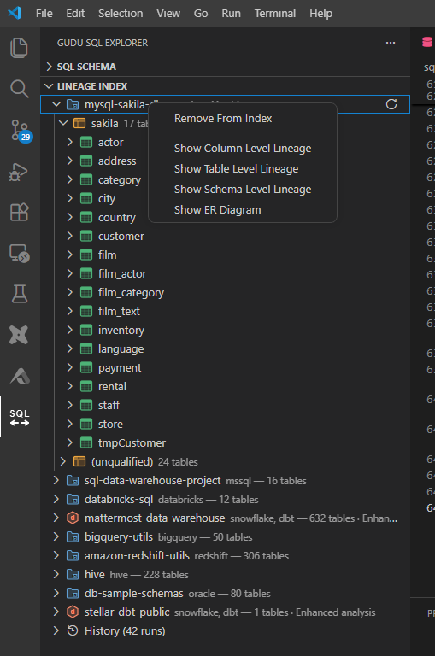Click the sakila schema icon

click(x=79, y=123)
